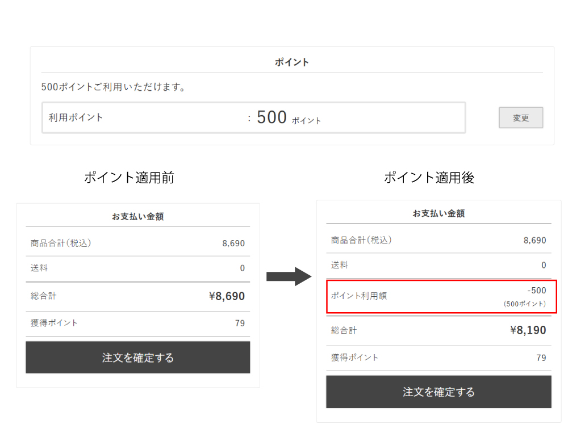The height and width of the screenshot is (433, 568).
Task: Click 注文を確定する under ポイント適用後
Action: [438, 392]
